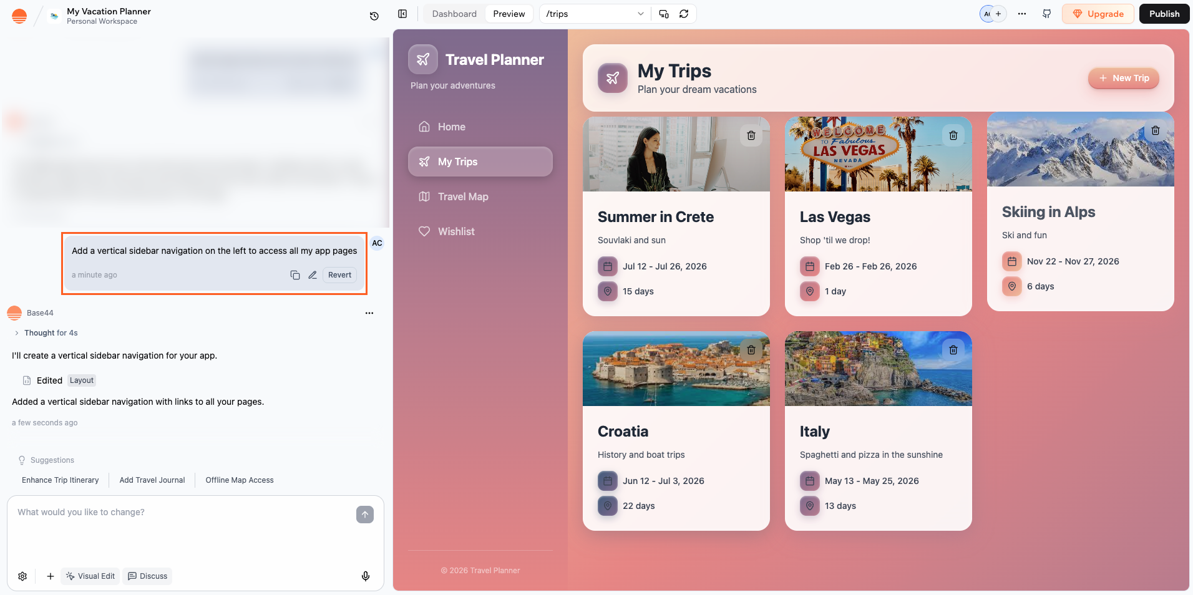1193x595 pixels.
Task: Toggle Visual Edit mode
Action: click(90, 576)
